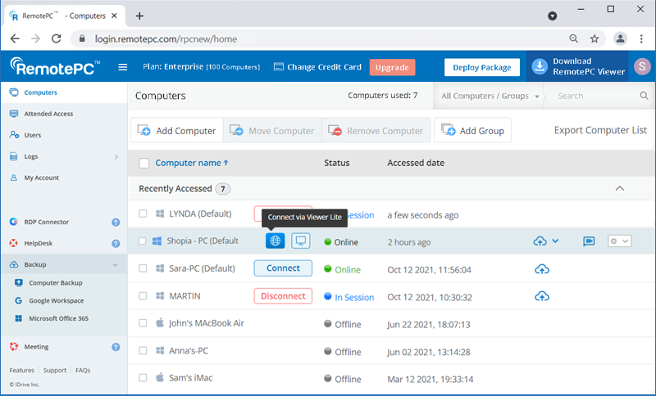Image resolution: width=656 pixels, height=396 pixels.
Task: Go to Users in the sidebar
Action: (x=33, y=135)
